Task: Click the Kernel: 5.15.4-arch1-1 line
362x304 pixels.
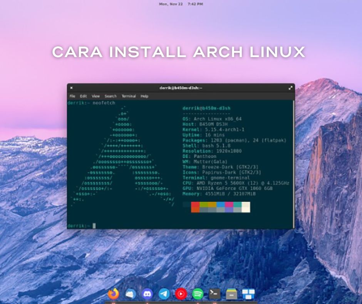Action: 213,130
